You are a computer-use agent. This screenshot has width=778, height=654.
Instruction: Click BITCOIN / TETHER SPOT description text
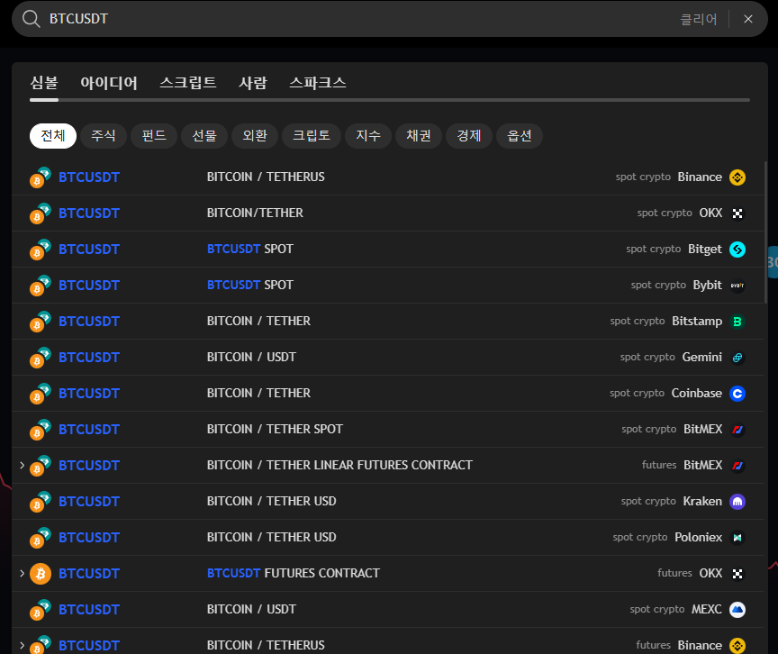point(275,429)
